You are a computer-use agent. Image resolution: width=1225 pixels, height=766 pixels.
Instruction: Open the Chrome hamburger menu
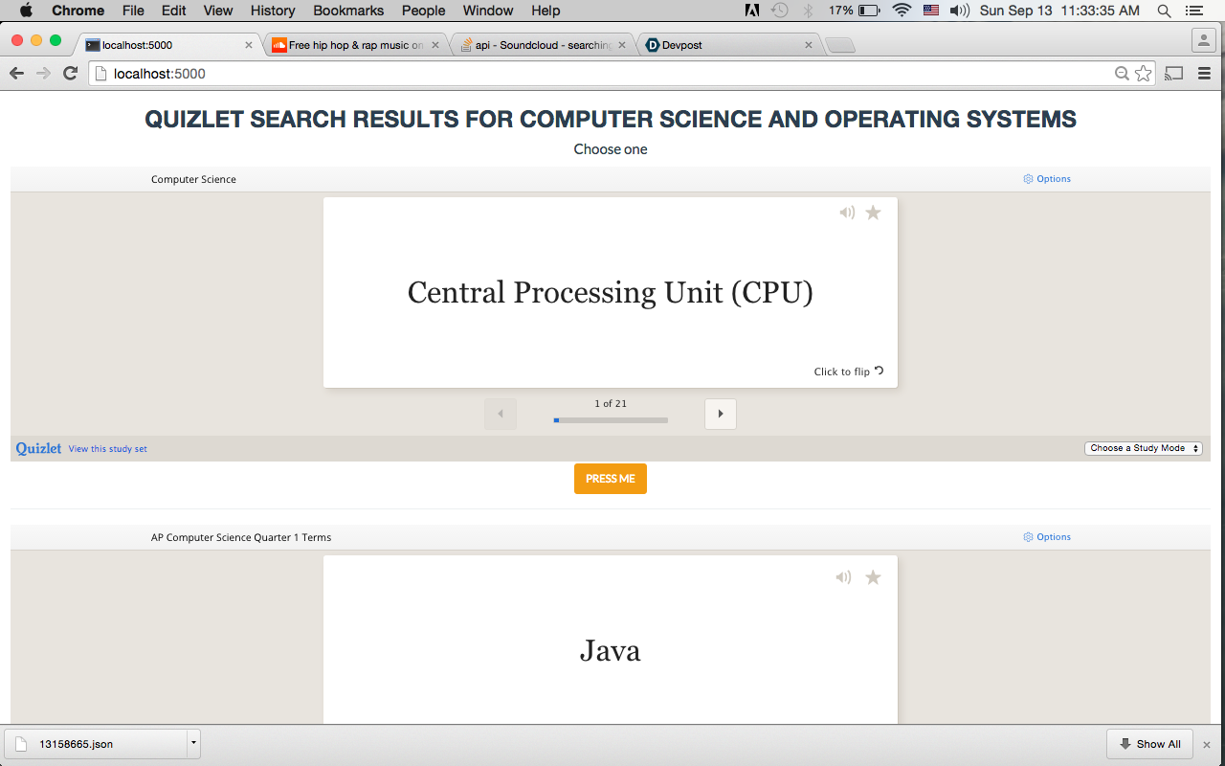tap(1205, 74)
